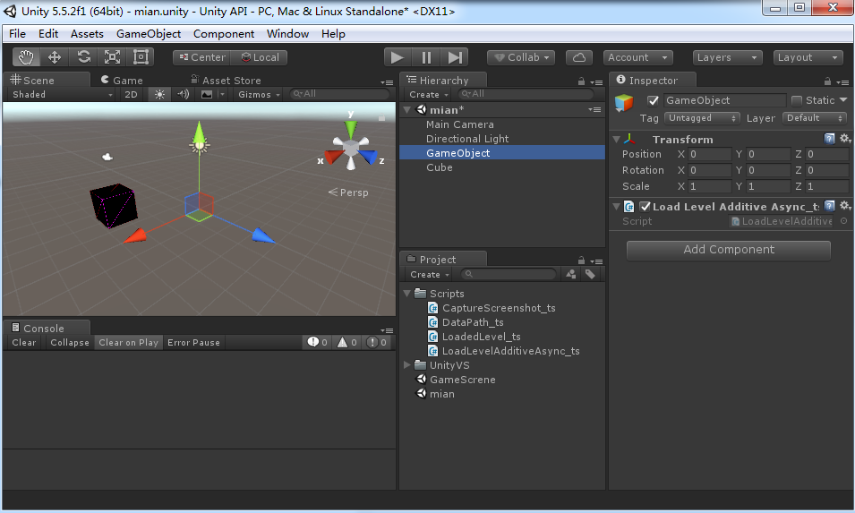Open the Component menu

point(224,34)
